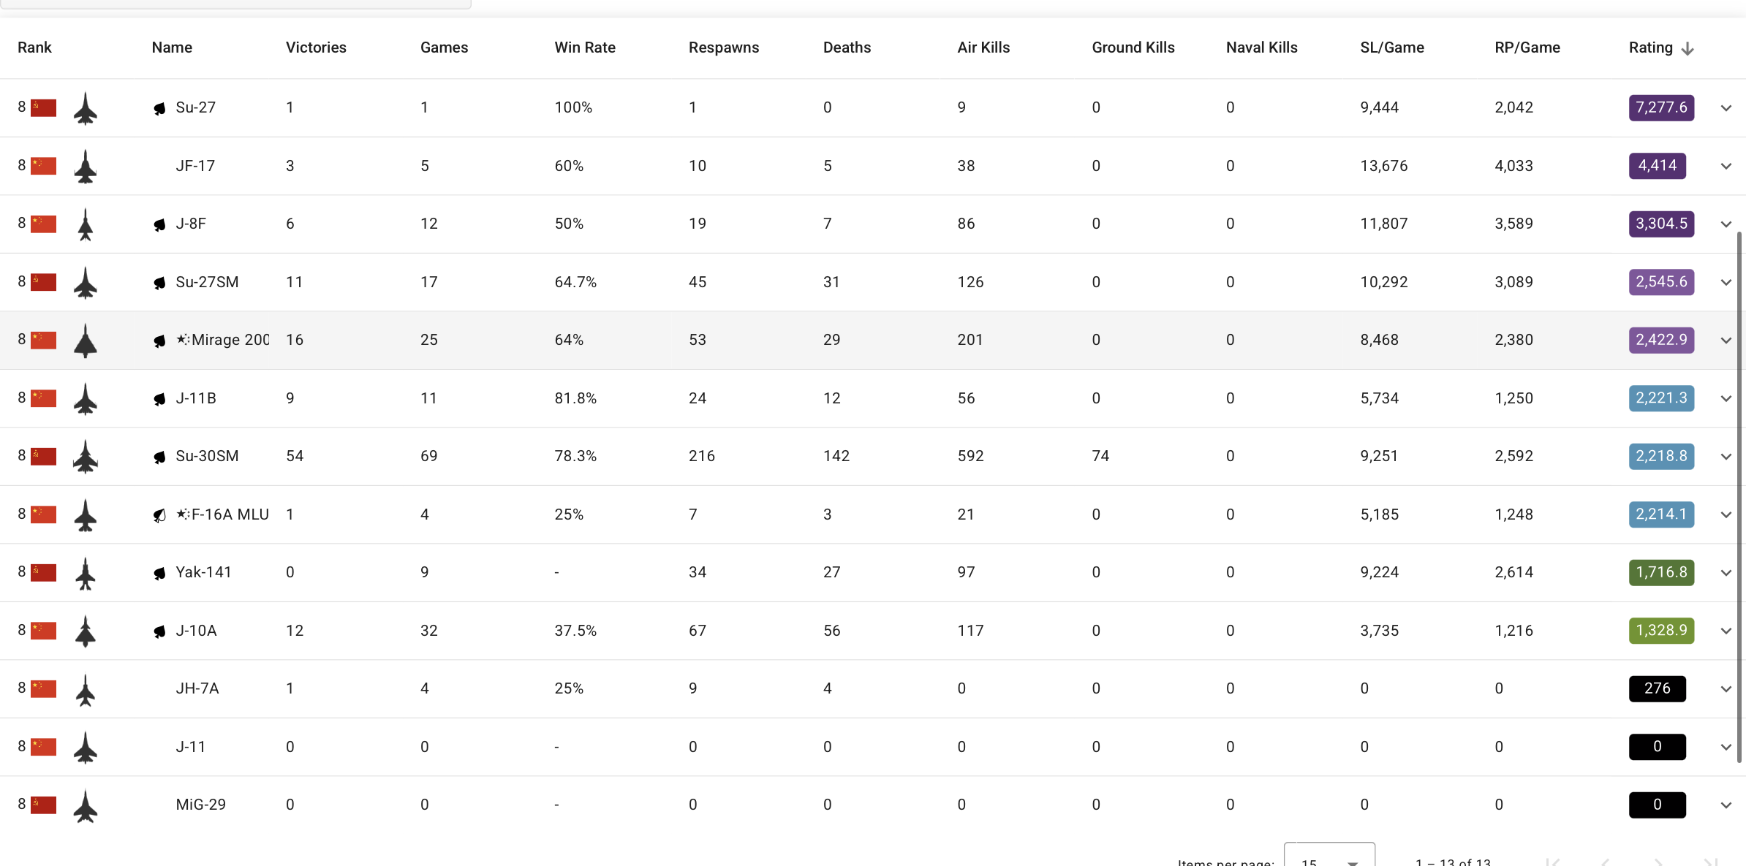Click the Su-27 aircraft silhouette icon
This screenshot has width=1746, height=866.
click(x=86, y=108)
